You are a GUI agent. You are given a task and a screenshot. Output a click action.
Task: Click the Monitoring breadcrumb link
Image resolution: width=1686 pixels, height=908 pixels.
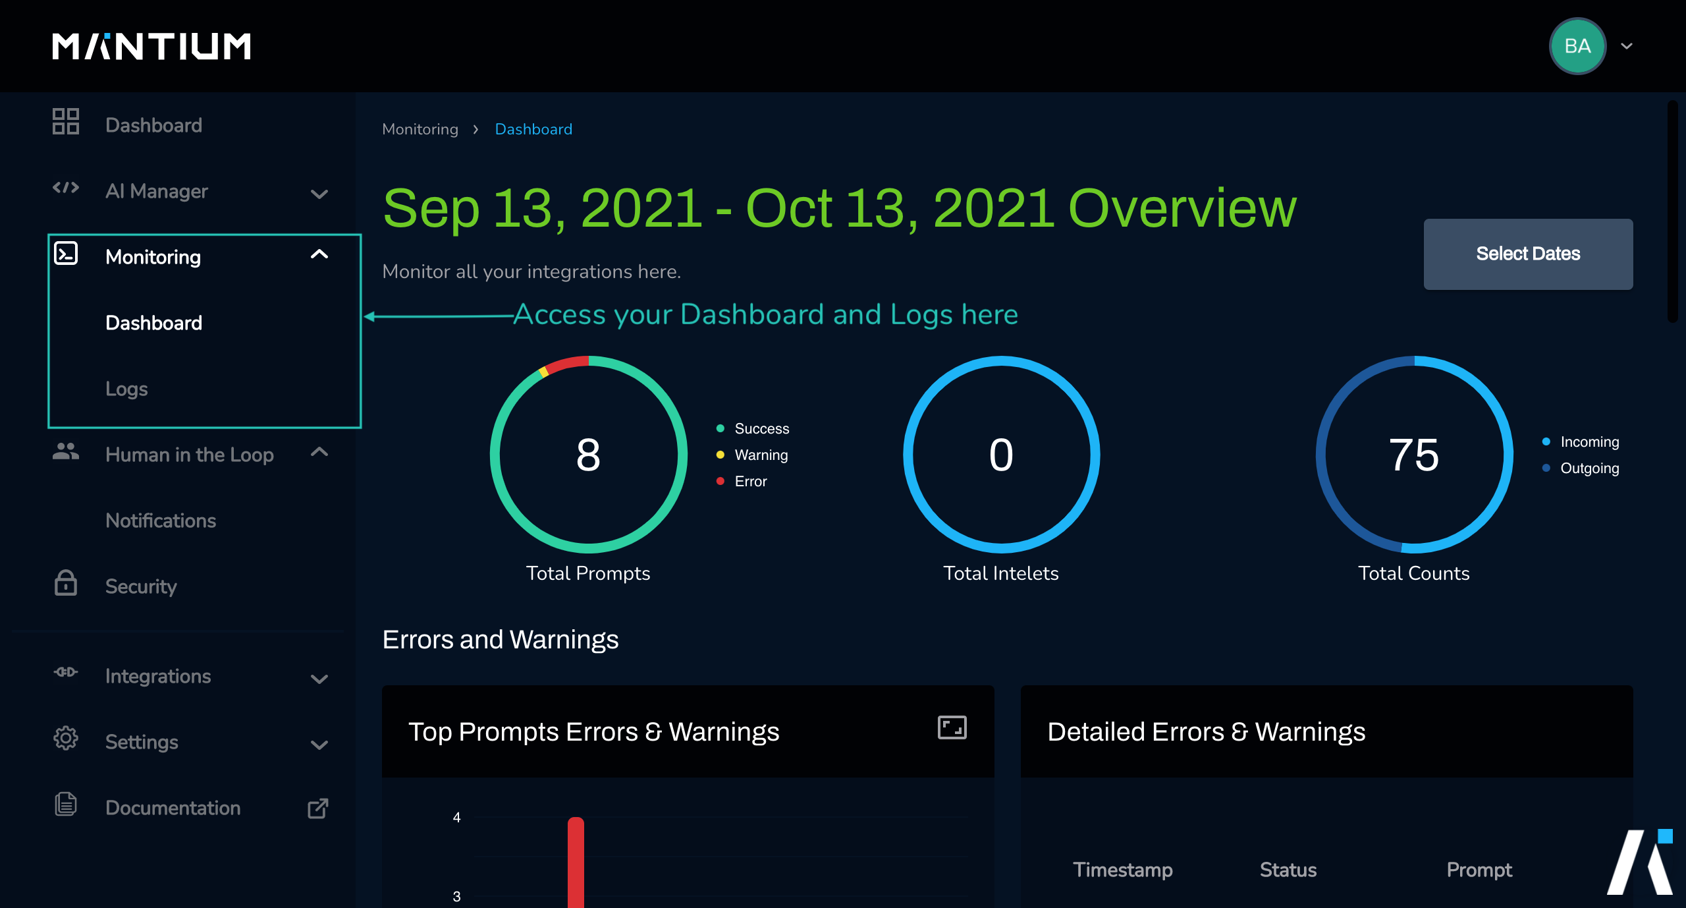(420, 129)
